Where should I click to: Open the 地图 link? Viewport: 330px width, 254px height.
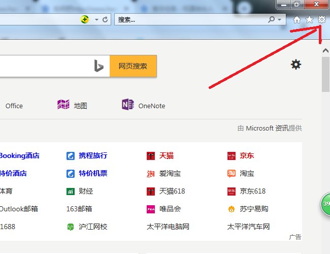click(80, 106)
